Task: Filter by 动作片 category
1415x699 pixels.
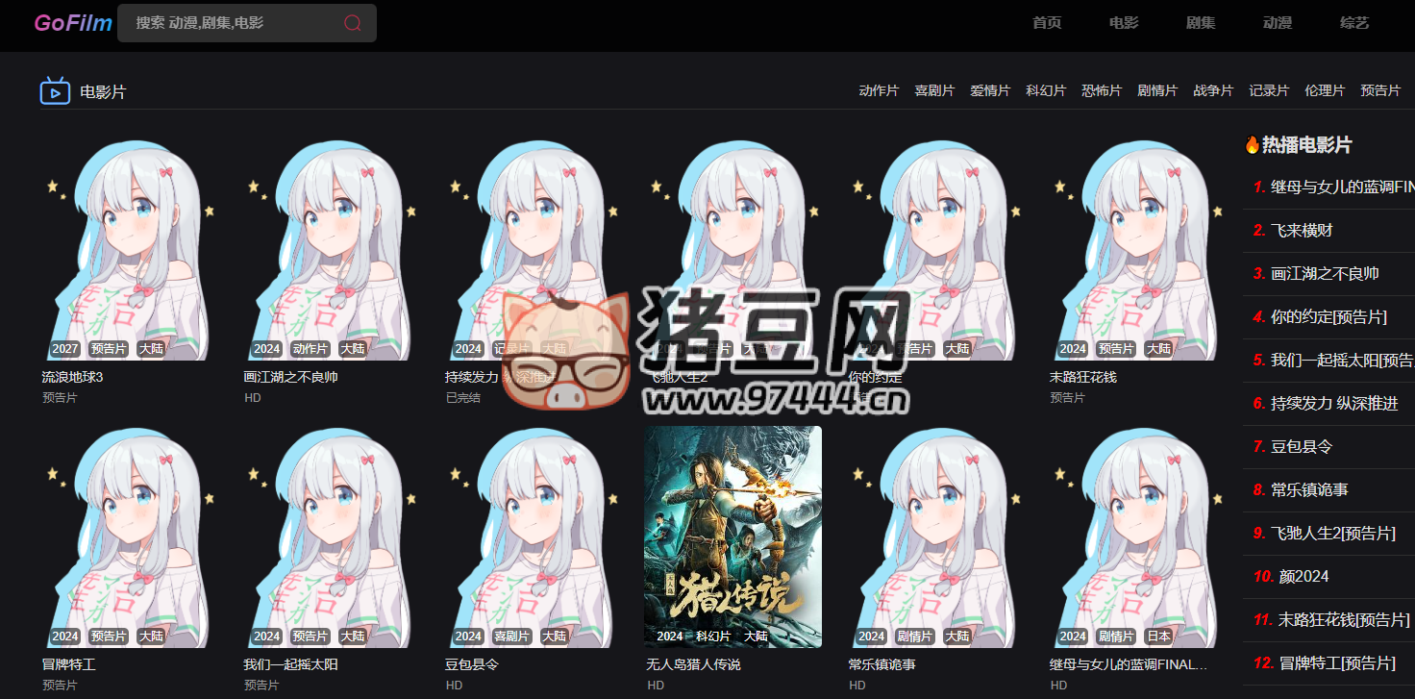Action: 879,90
